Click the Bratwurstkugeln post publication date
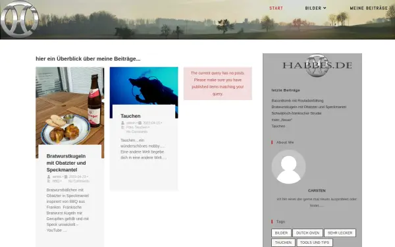The height and width of the screenshot is (247, 395). (x=77, y=177)
